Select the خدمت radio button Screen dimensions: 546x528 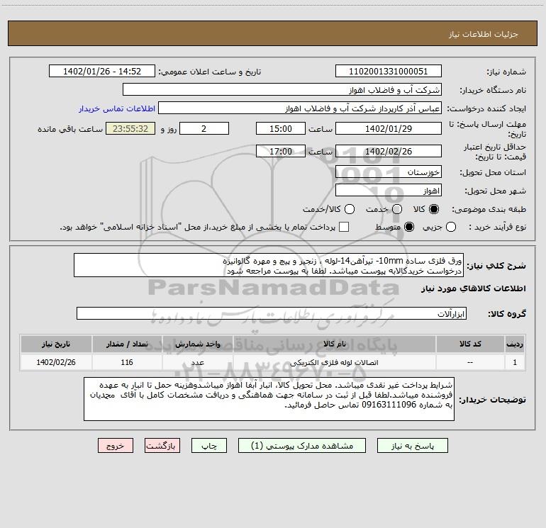(x=397, y=209)
